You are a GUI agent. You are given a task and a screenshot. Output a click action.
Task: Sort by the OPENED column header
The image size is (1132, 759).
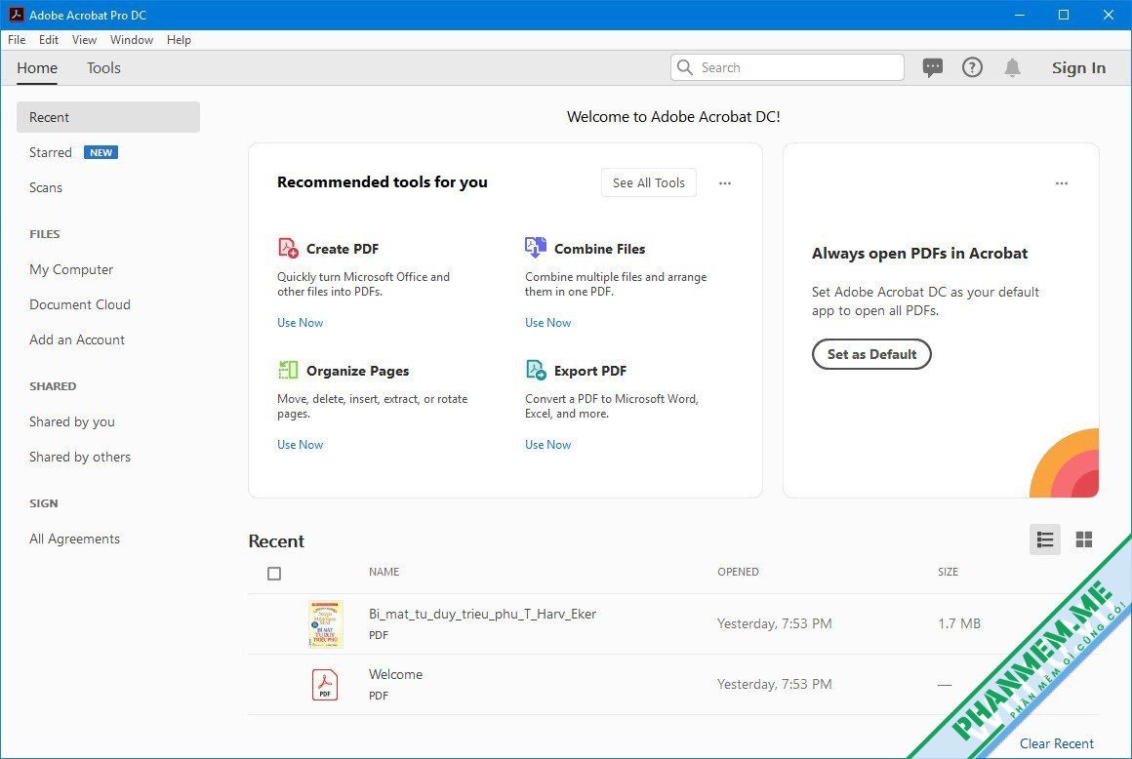(x=738, y=572)
